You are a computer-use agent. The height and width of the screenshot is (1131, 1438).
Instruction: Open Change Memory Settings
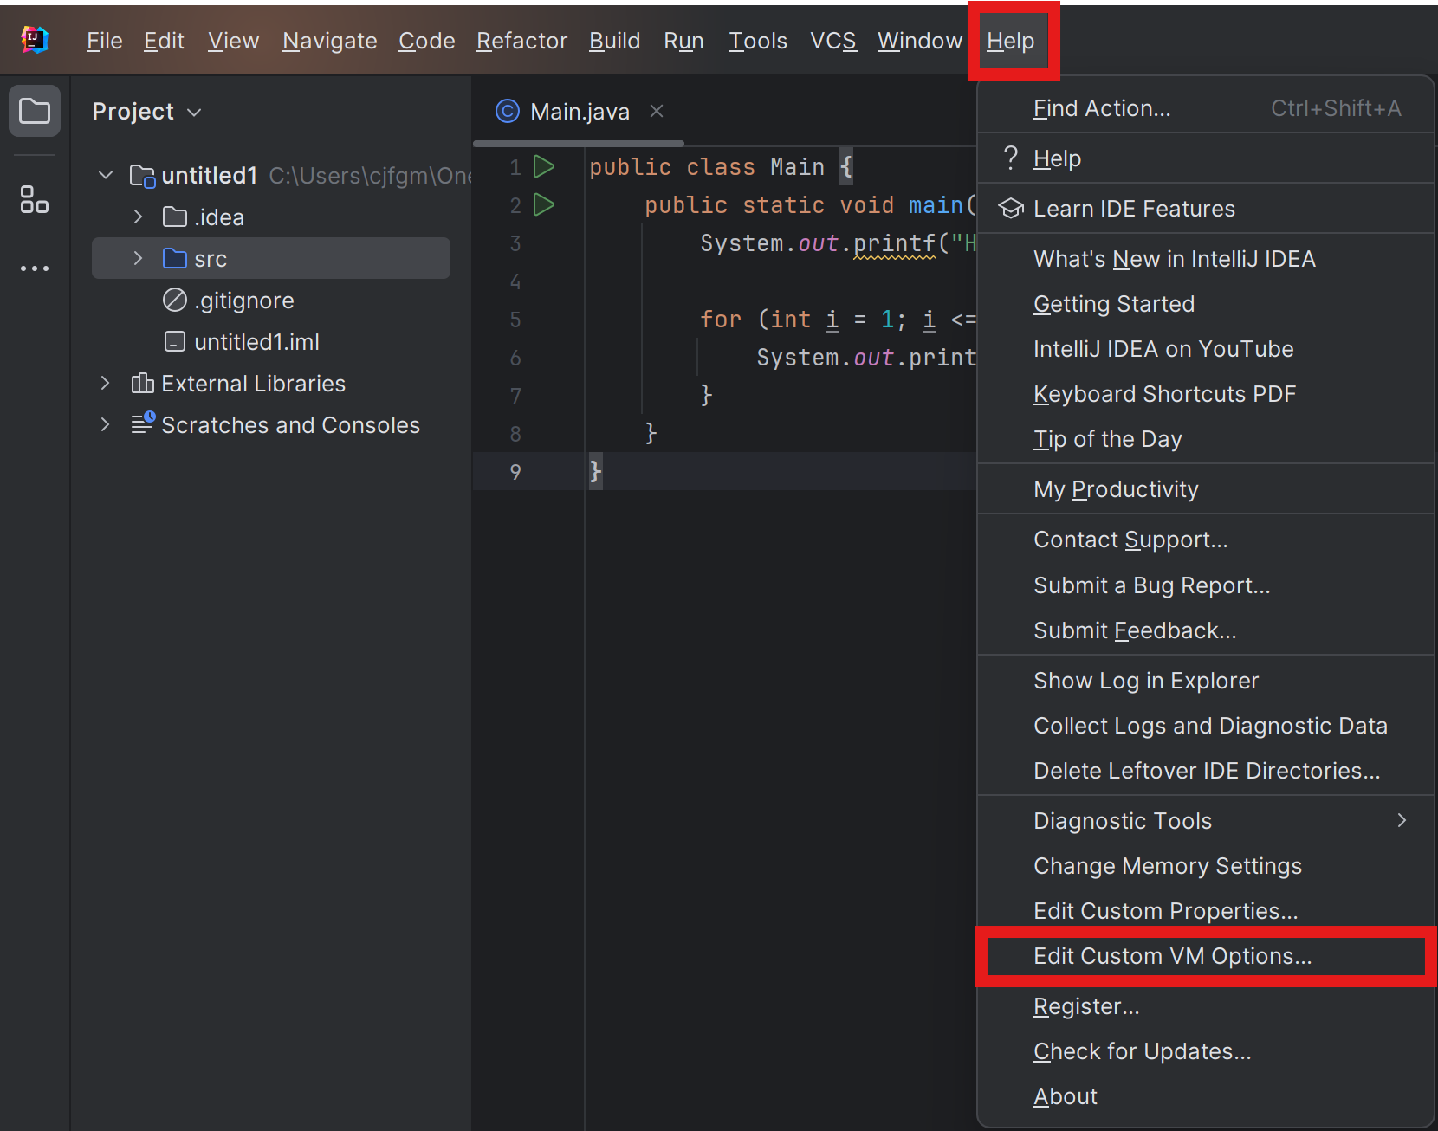click(x=1206, y=866)
